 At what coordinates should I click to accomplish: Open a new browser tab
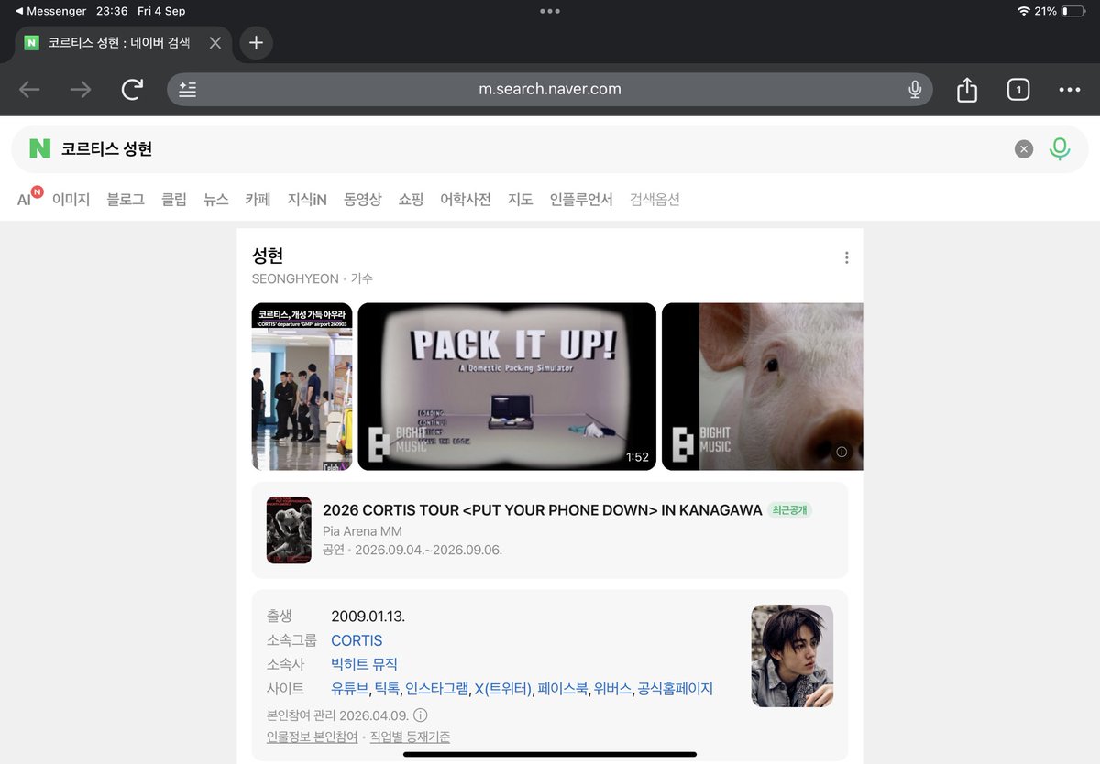tap(256, 43)
